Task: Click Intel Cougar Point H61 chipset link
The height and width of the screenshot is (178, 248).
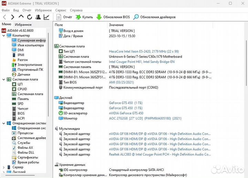Action: click(x=142, y=62)
